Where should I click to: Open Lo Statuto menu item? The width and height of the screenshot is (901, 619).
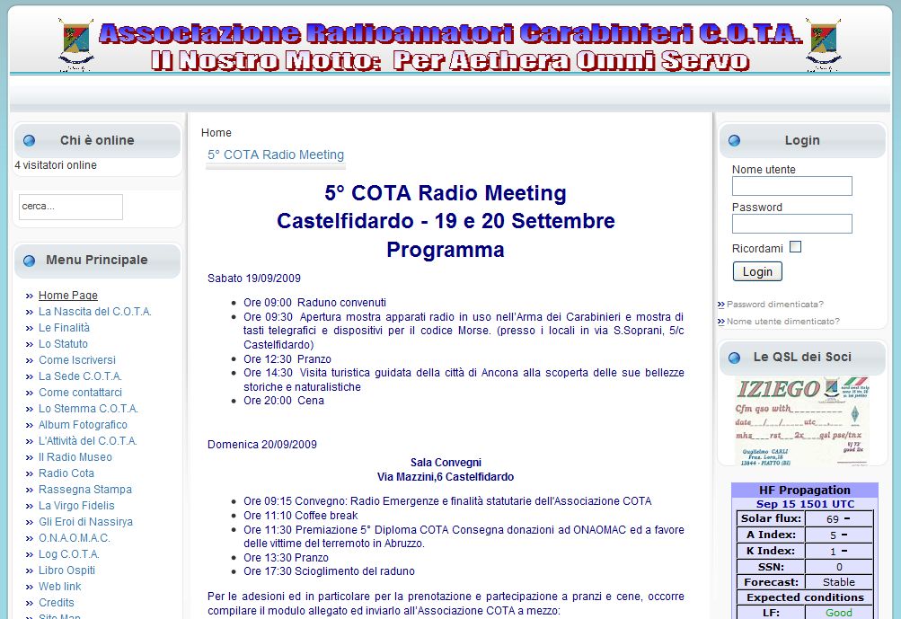pyautogui.click(x=63, y=344)
